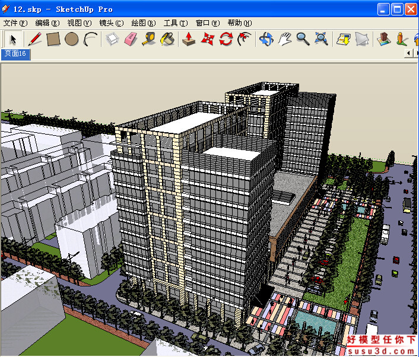This screenshot has height=357, width=419.
Task: Open the 镜头(C) menu
Action: 112,23
